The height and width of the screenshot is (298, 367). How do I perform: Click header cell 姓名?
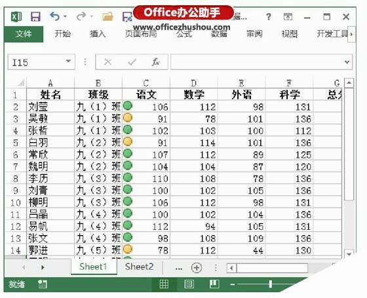pyautogui.click(x=50, y=95)
